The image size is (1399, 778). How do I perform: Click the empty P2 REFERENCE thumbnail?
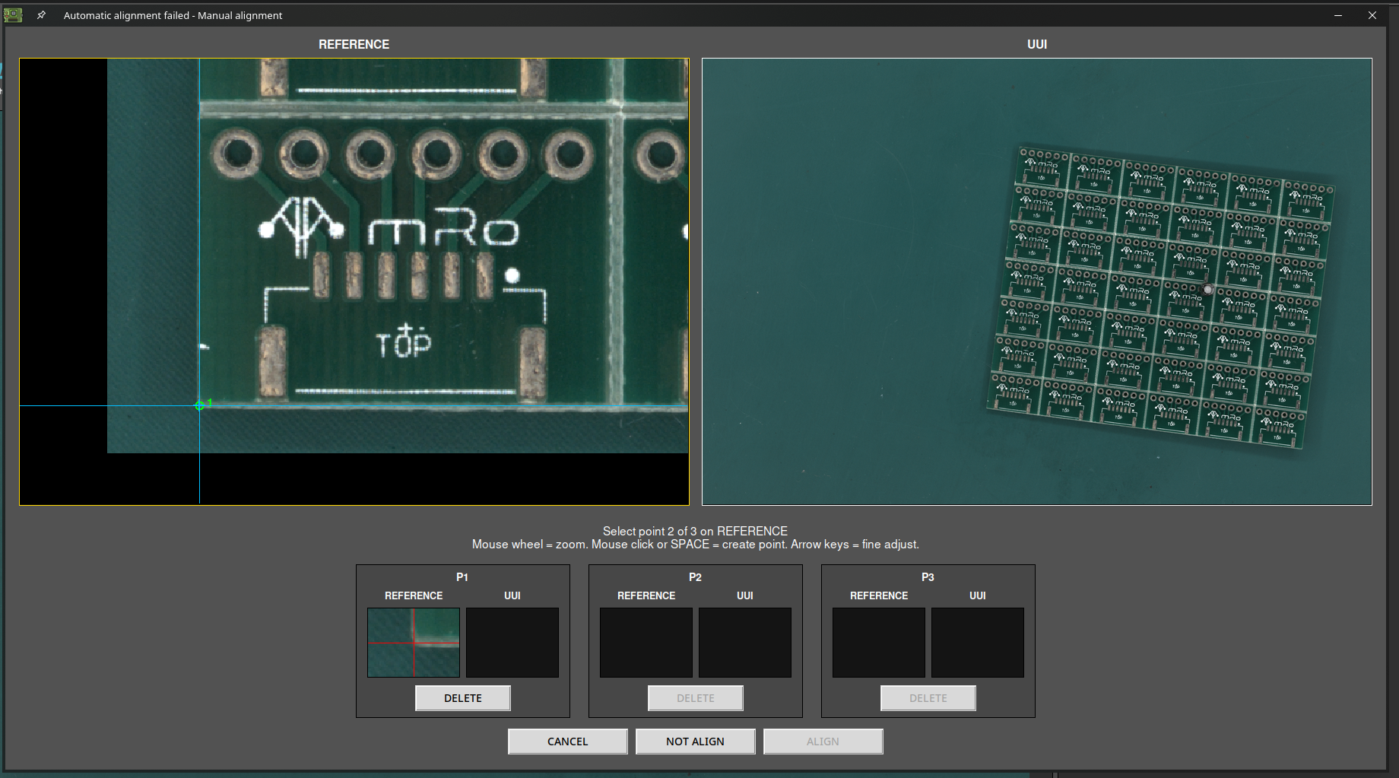(x=646, y=643)
